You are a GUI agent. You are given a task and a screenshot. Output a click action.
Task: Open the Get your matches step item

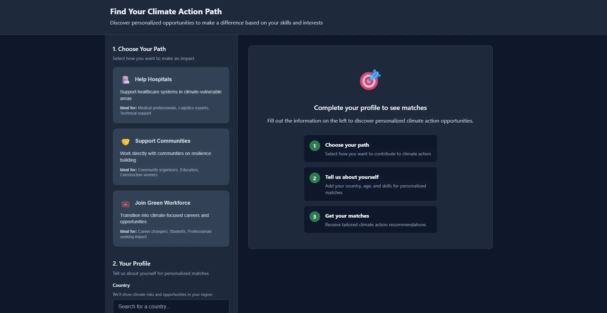click(x=370, y=219)
